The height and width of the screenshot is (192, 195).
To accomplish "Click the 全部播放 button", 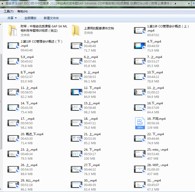I will [x=30, y=18].
